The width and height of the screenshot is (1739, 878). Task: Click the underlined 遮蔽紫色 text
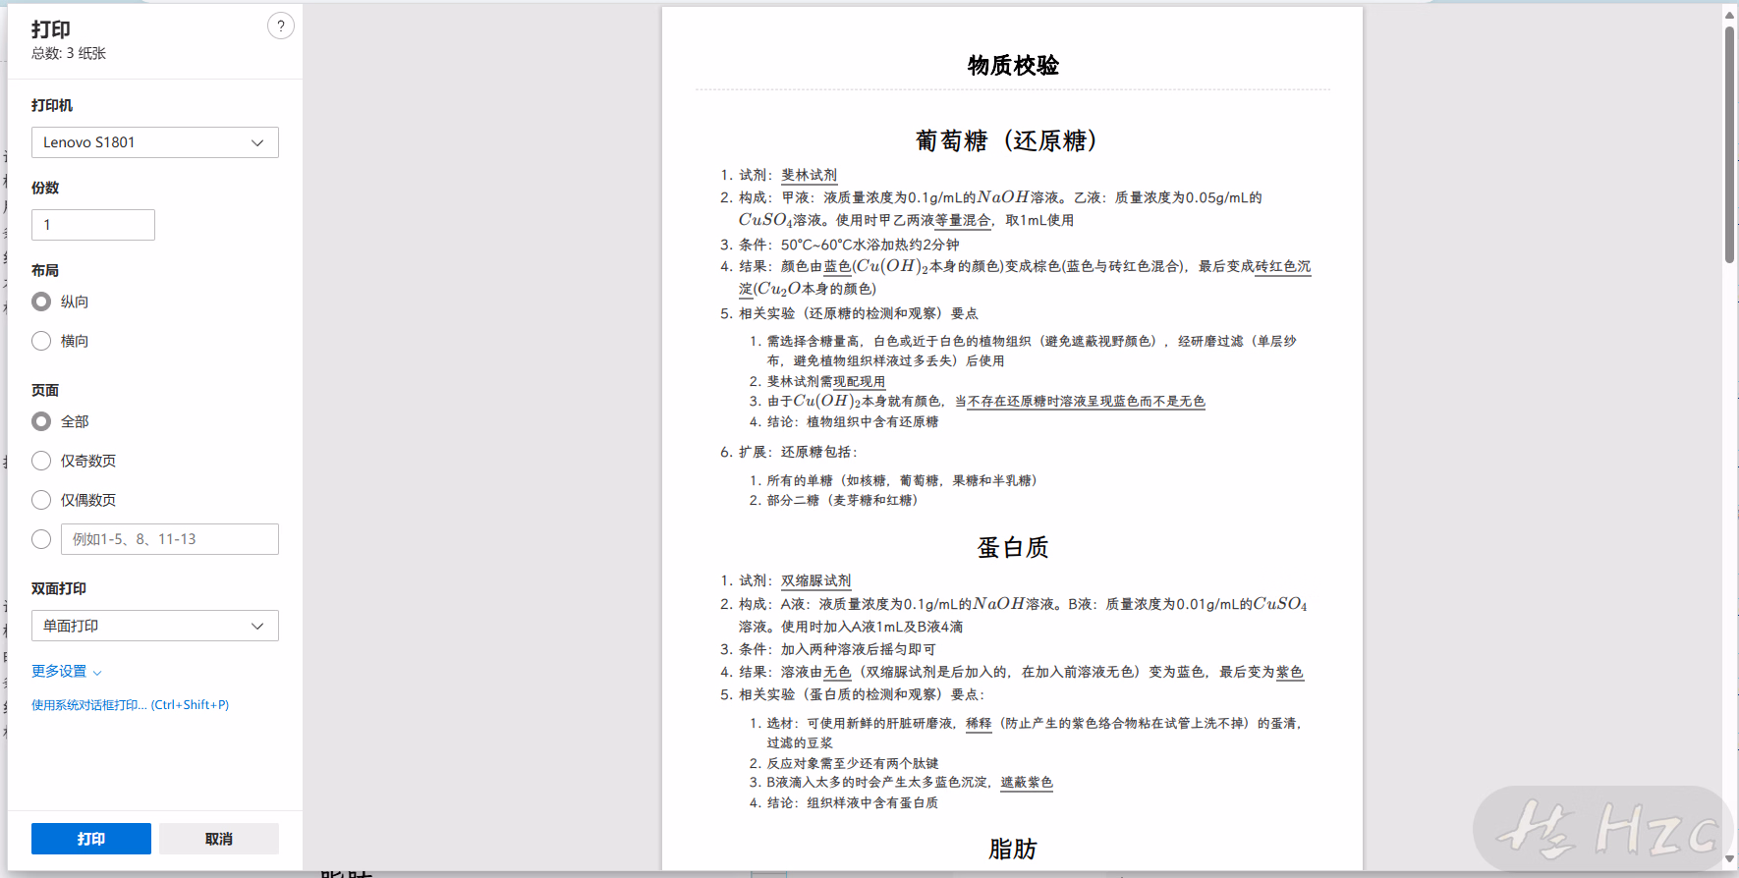1027,783
